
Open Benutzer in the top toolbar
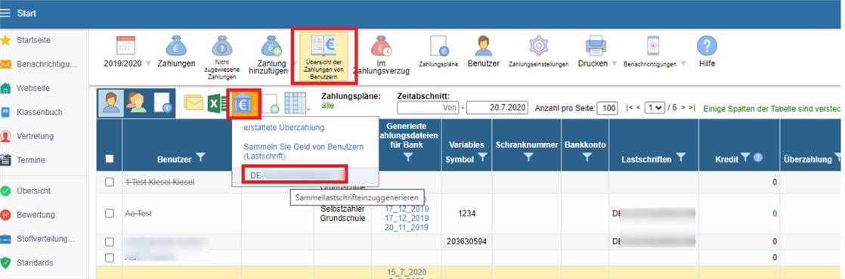[x=484, y=52]
